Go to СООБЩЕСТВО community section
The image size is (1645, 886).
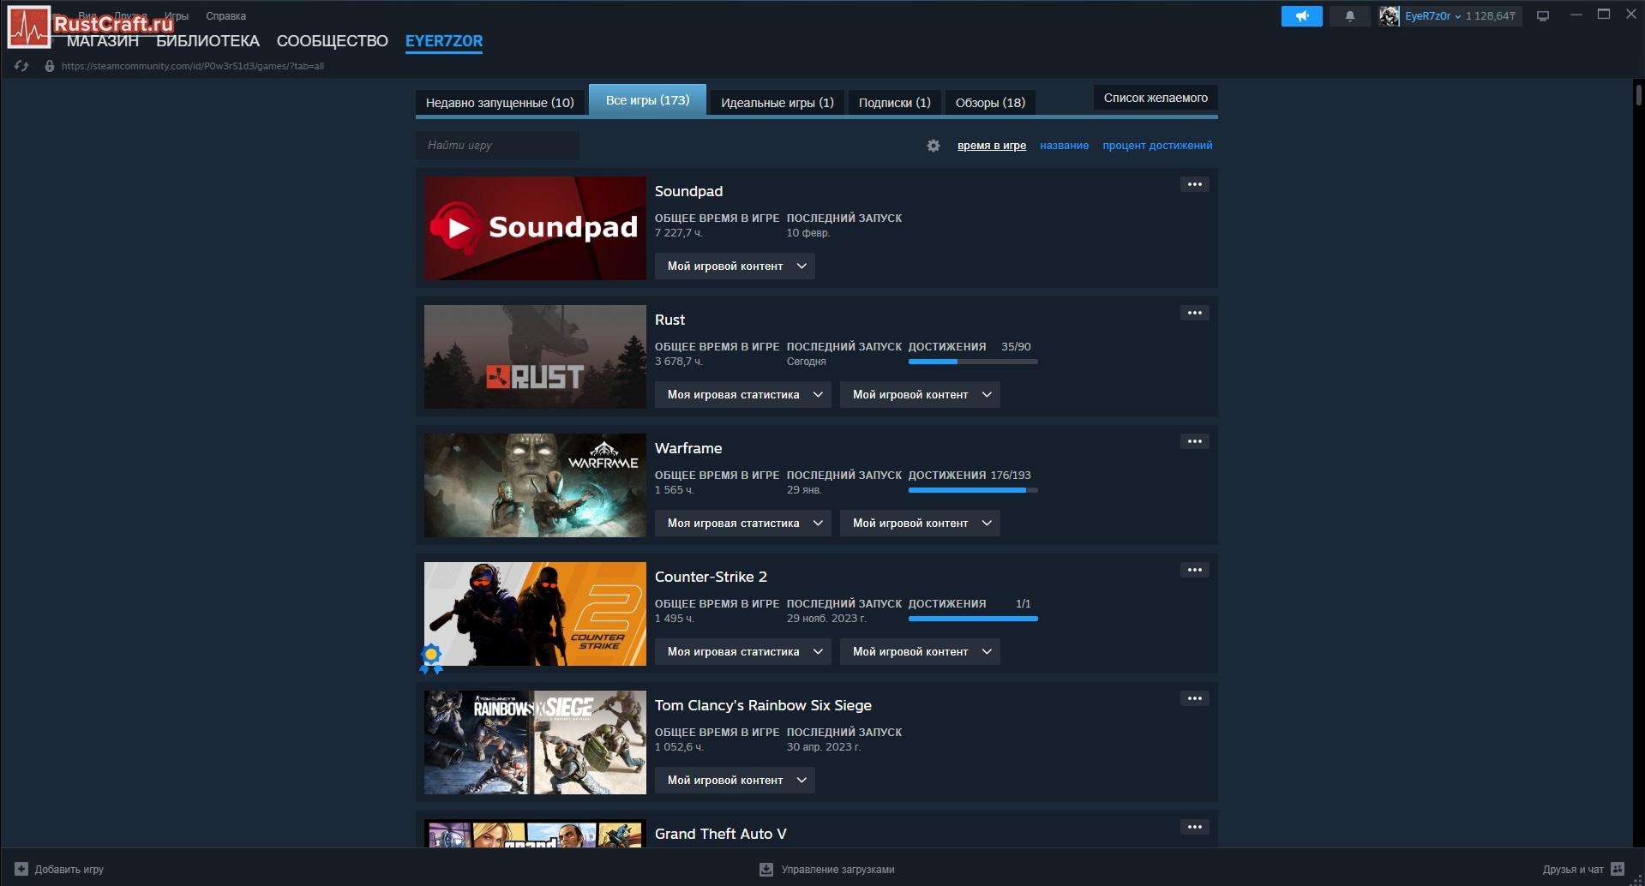pos(333,41)
